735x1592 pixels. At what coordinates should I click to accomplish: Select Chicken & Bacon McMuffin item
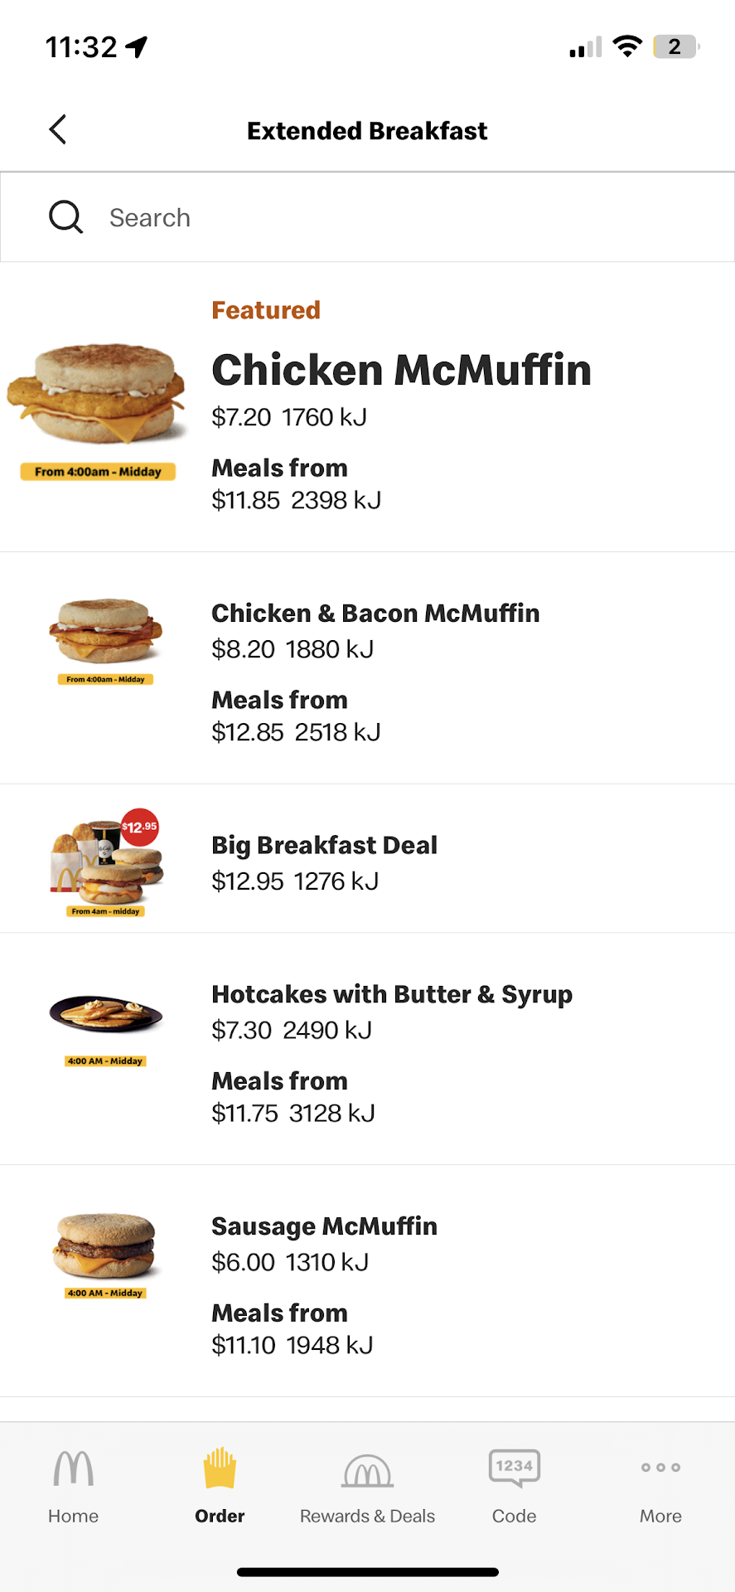(x=375, y=614)
